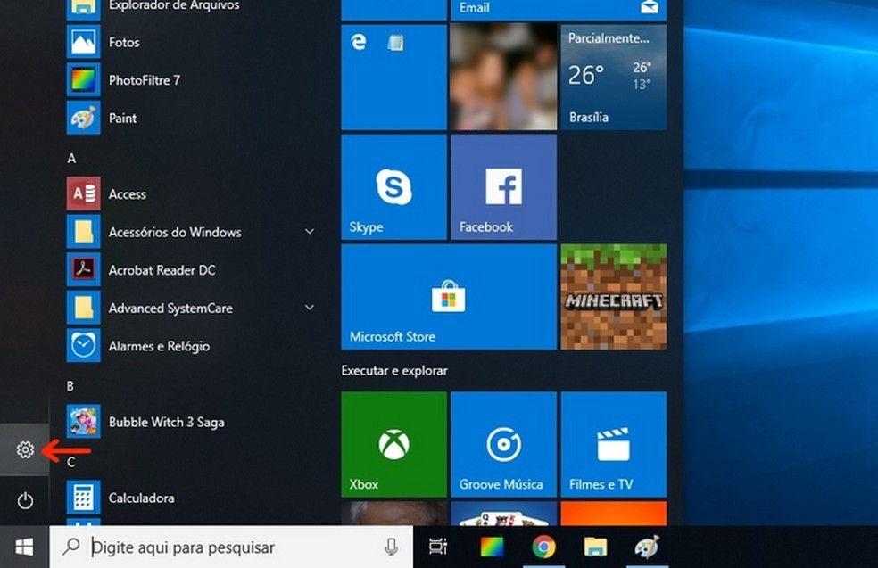The image size is (878, 568).
Task: Open the blurred photos tile
Action: pyautogui.click(x=503, y=78)
